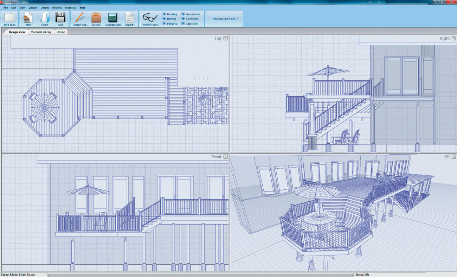Click the Status: Idle indicator

point(362,275)
